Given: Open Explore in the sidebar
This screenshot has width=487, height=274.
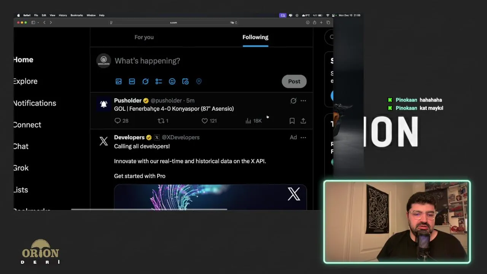Looking at the screenshot, I should 25,81.
